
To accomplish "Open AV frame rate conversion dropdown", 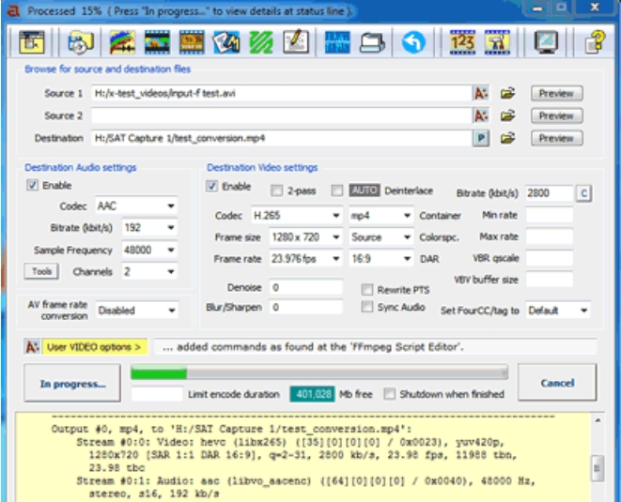I will (136, 311).
